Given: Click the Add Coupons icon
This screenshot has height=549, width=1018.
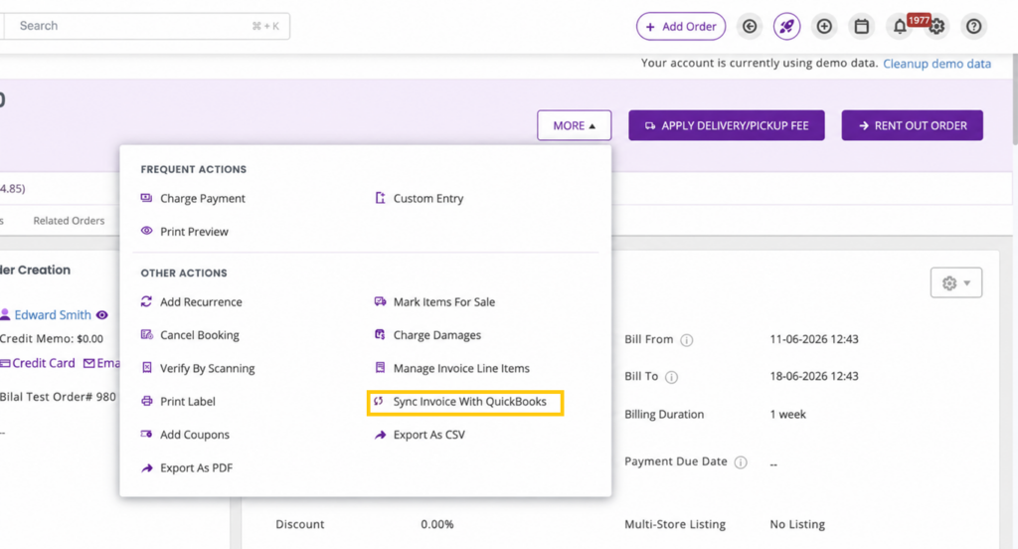Looking at the screenshot, I should tap(147, 434).
